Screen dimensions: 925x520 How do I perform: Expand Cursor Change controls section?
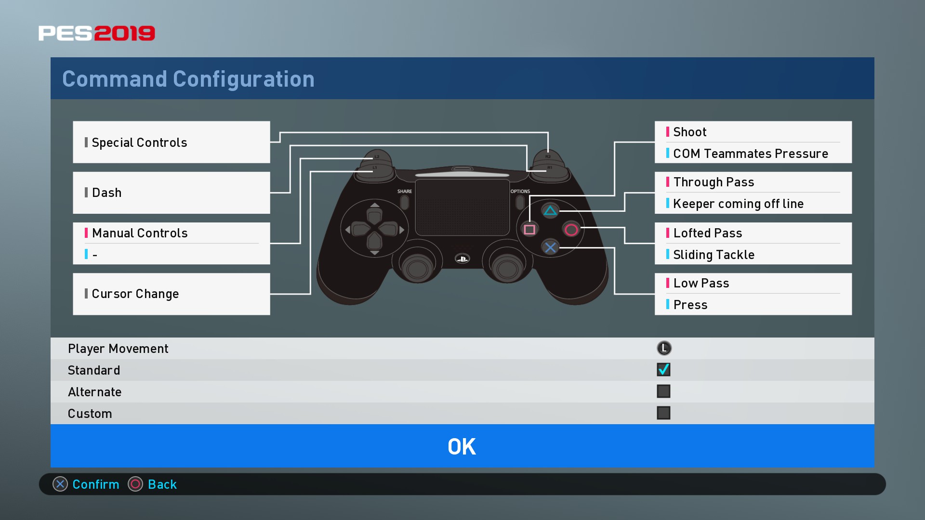(x=172, y=294)
